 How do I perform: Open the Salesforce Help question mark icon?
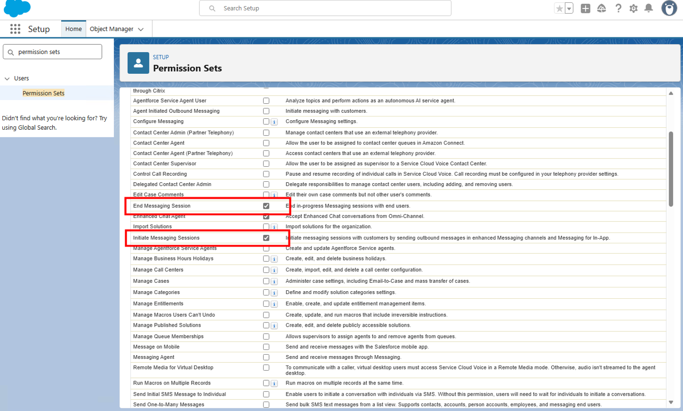click(x=618, y=9)
